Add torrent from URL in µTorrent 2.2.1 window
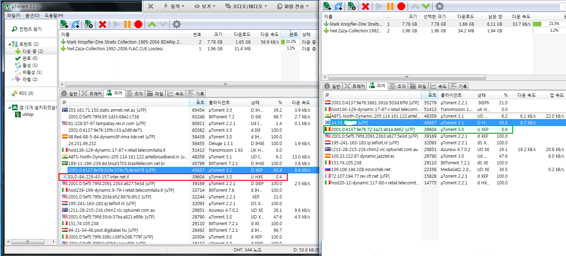The height and width of the screenshot is (256, 566). 76,24
